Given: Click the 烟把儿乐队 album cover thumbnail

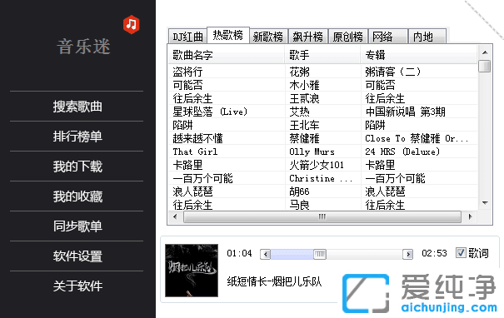Looking at the screenshot, I should [192, 271].
